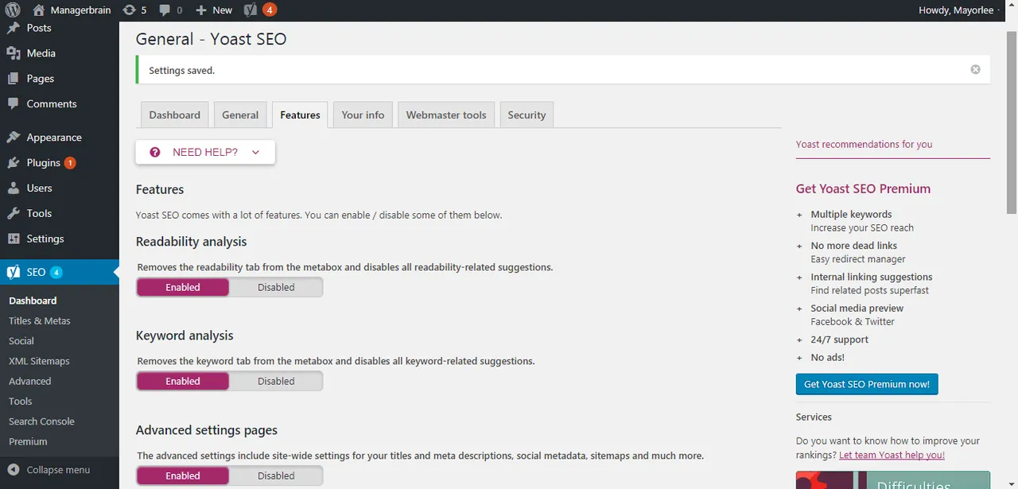Image resolution: width=1018 pixels, height=489 pixels.
Task: Switch to the Your info tab
Action: [x=363, y=114]
